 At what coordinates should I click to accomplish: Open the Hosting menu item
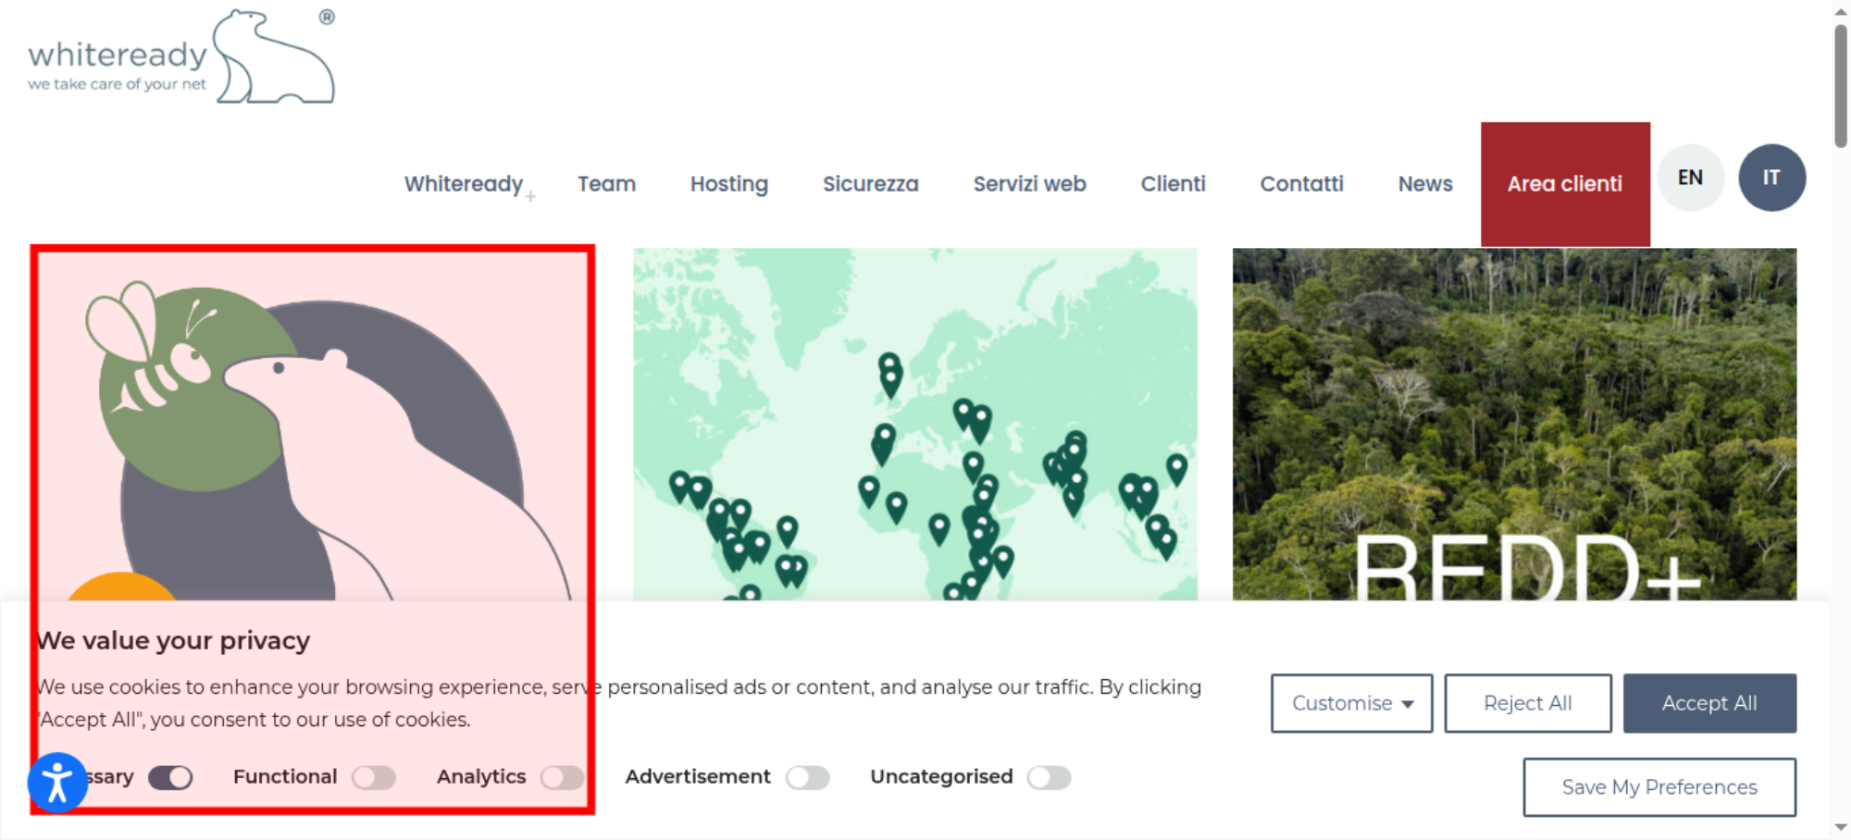pyautogui.click(x=729, y=184)
